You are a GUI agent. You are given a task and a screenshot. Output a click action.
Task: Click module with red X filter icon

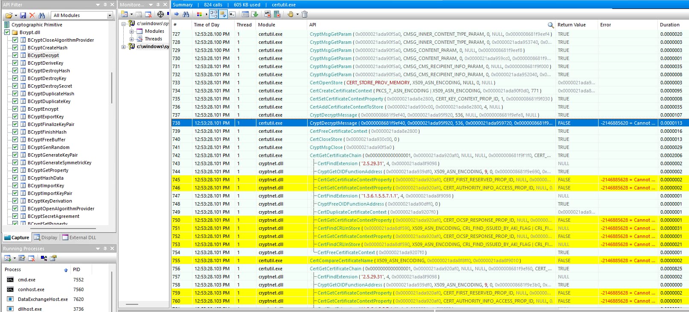277,14
